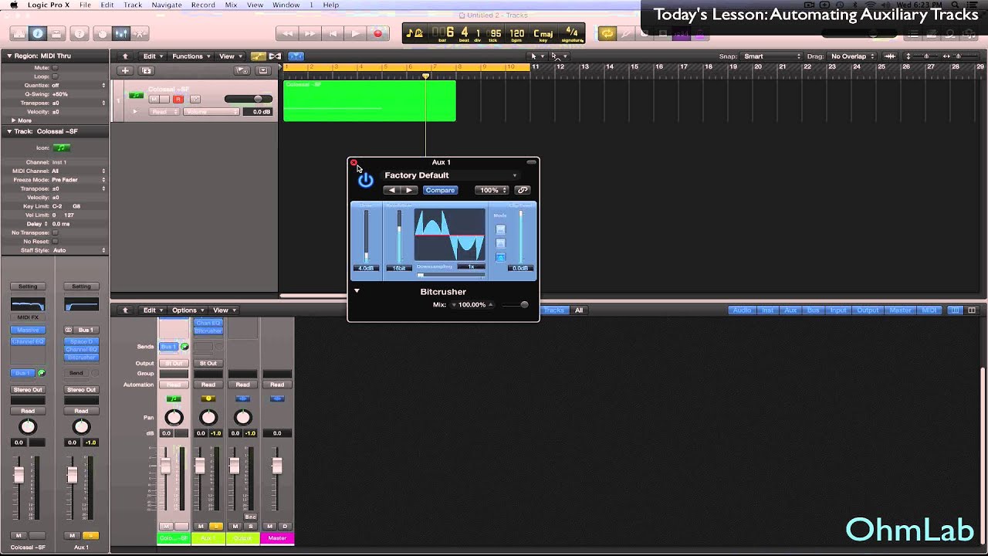Screen dimensions: 988x556
Task: Collapse Bitcrusher extended parameters triangle
Action: [357, 291]
